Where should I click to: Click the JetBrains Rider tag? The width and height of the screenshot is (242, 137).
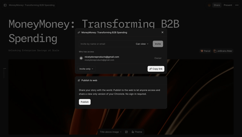click(x=223, y=51)
